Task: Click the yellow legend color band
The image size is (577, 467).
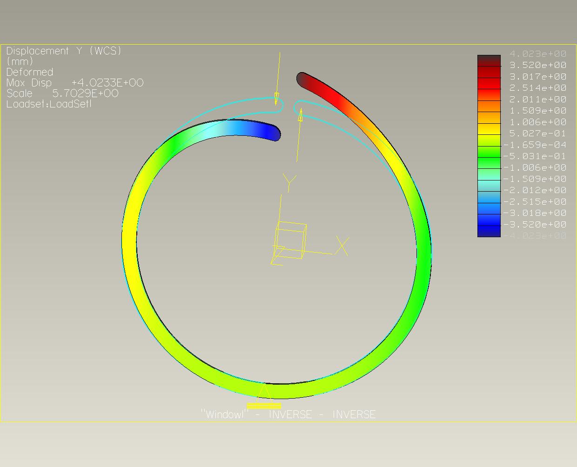Action: point(489,129)
